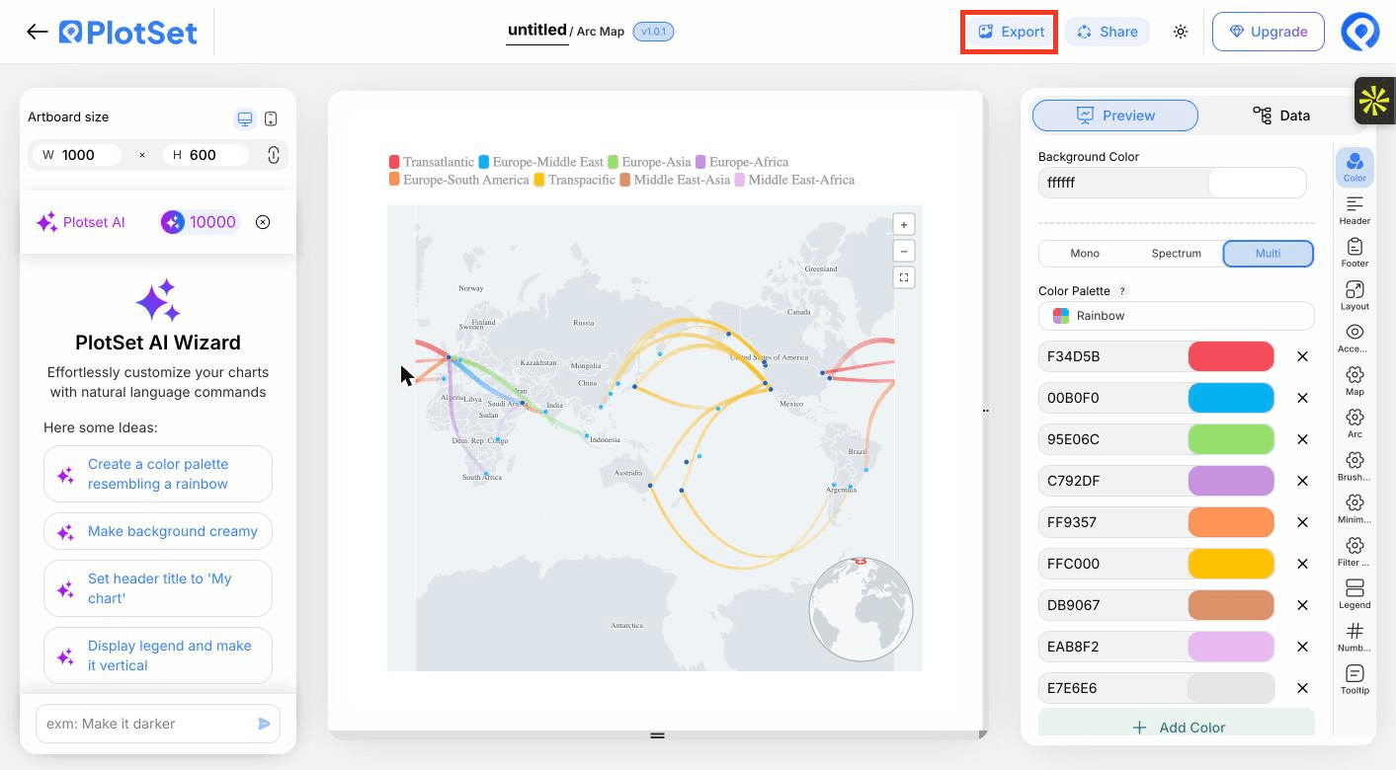Viewport: 1396px width, 770px height.
Task: Zoom in on the map with plus
Action: [x=903, y=224]
